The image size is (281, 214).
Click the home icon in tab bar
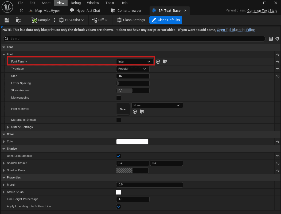click(22, 11)
